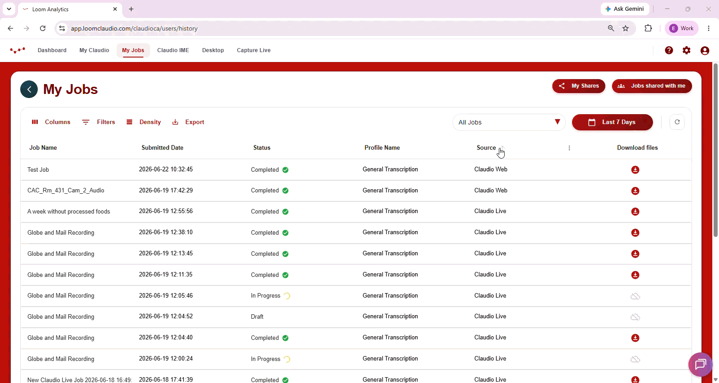Image resolution: width=719 pixels, height=383 pixels.
Task: Open My Shares
Action: tap(579, 86)
